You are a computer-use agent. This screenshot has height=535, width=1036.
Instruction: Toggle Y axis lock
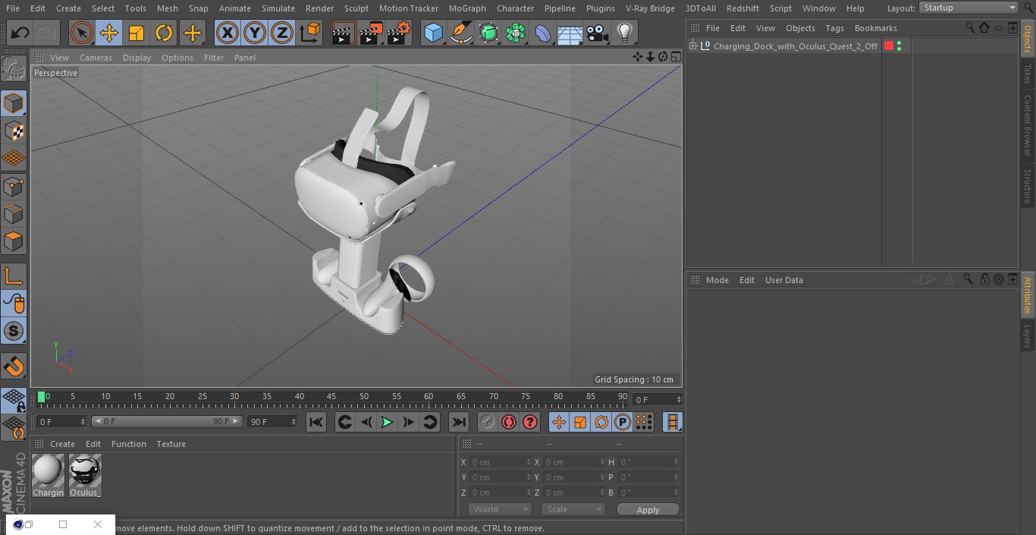(255, 33)
